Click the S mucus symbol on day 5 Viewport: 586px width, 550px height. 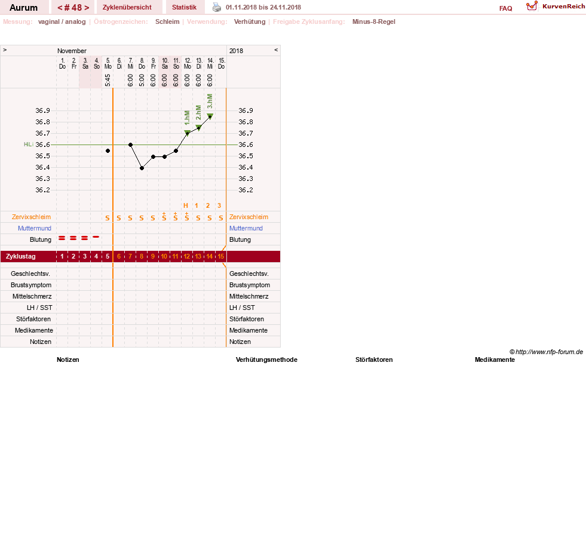108,218
